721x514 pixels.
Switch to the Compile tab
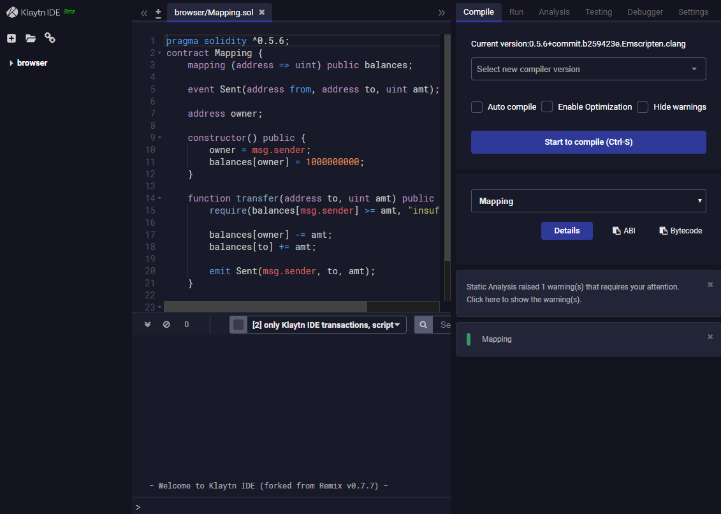(478, 12)
